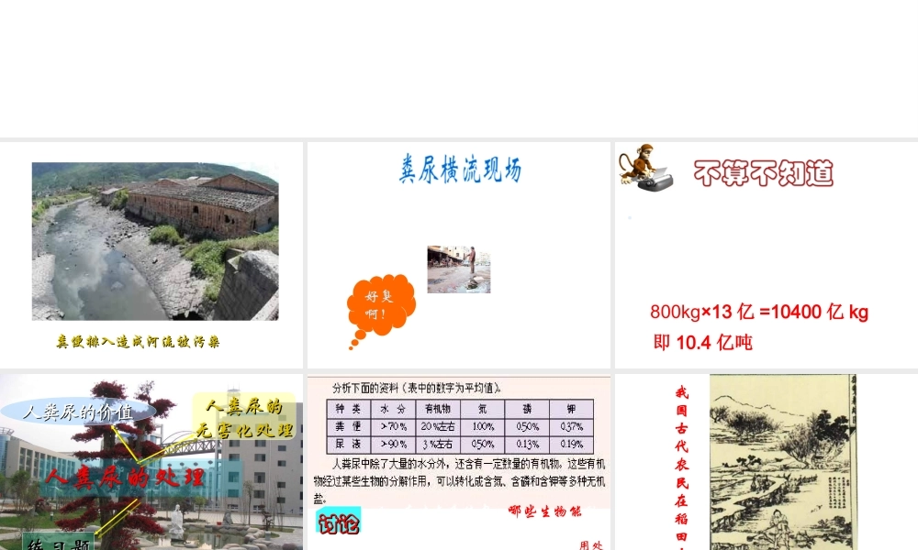Click the cyan 讨论 button graphic

(339, 522)
